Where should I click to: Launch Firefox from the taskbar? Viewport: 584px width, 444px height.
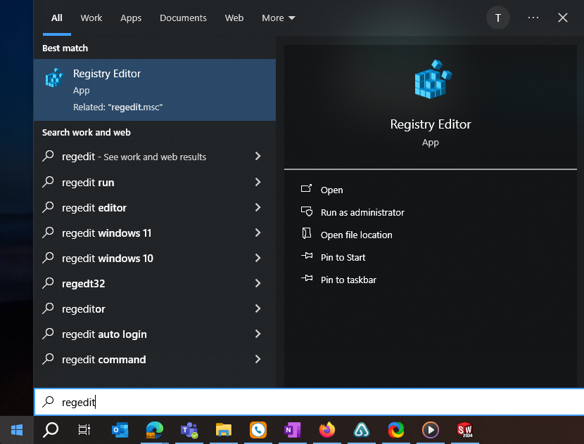point(327,430)
